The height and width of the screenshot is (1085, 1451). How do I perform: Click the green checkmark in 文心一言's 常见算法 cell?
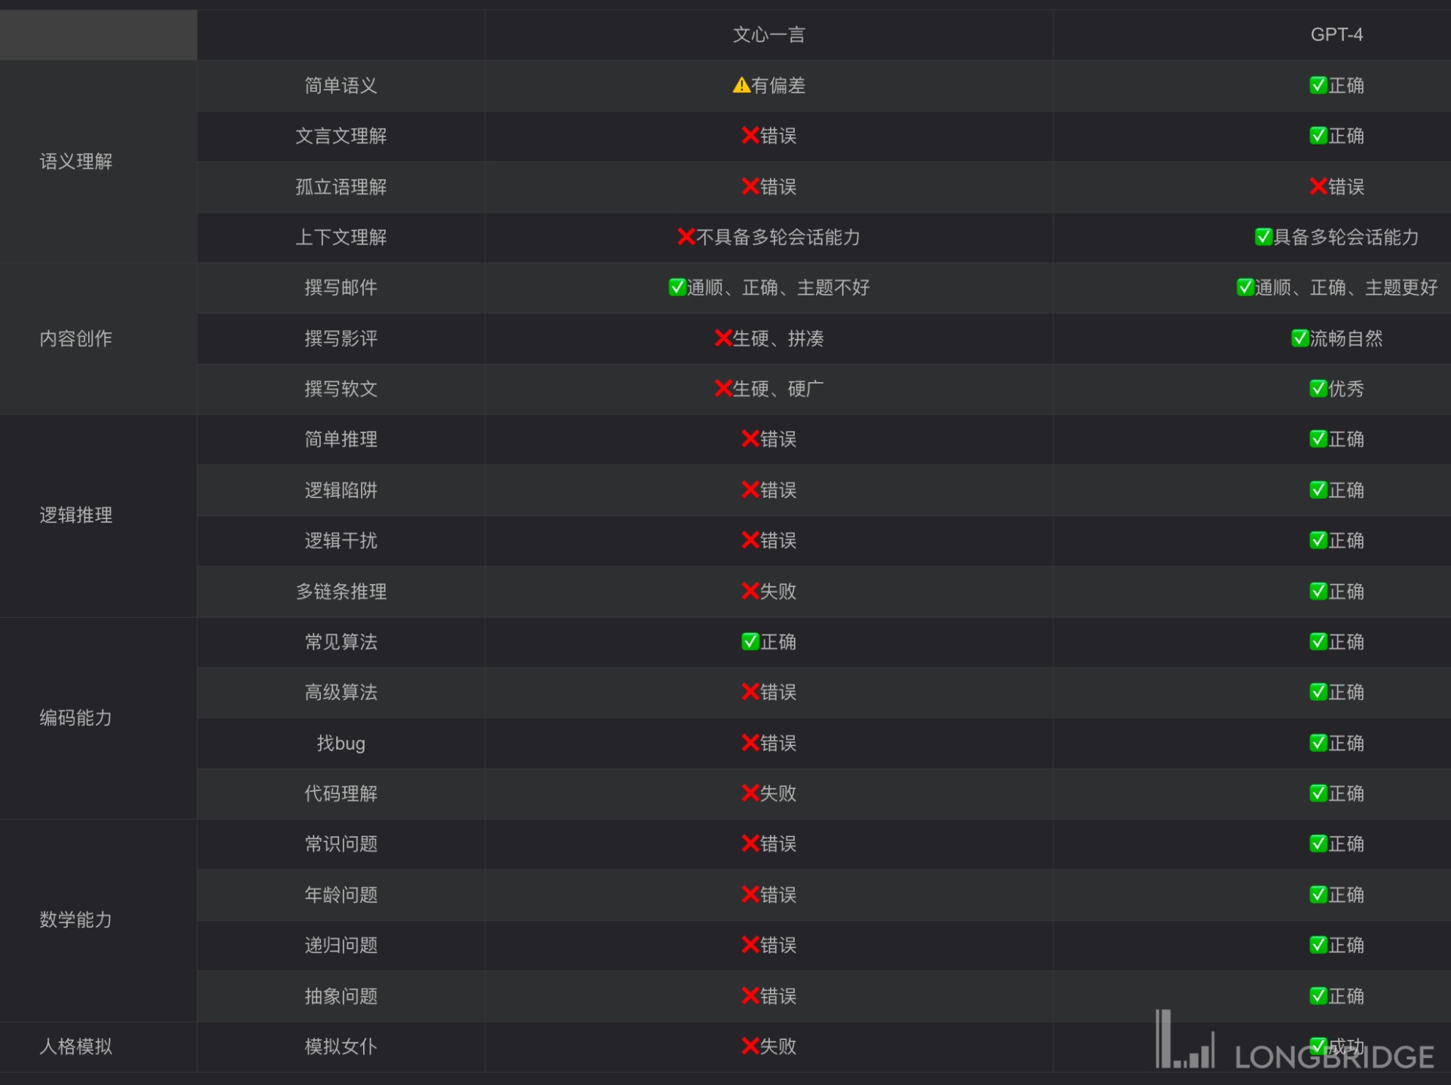point(750,641)
